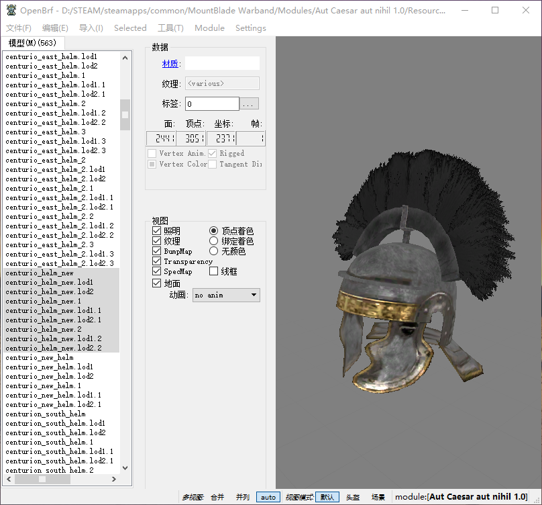Select centurio_helm_new mesh

pos(40,273)
